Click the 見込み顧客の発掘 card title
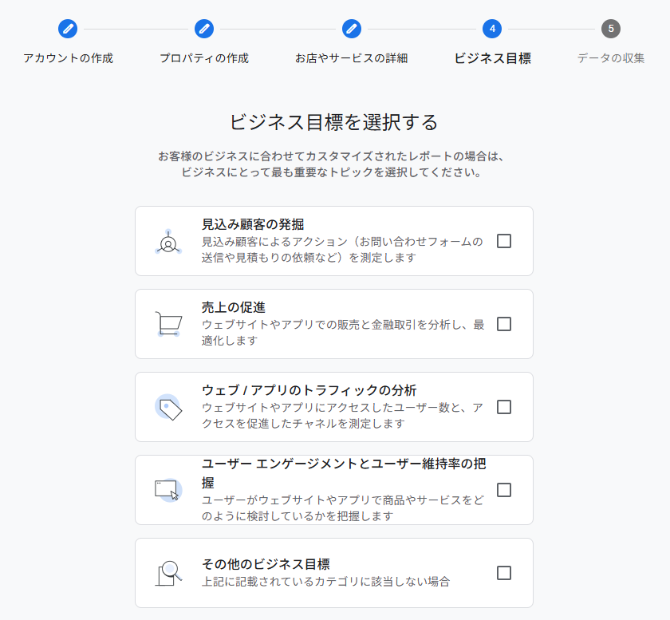The image size is (670, 620). (x=253, y=224)
